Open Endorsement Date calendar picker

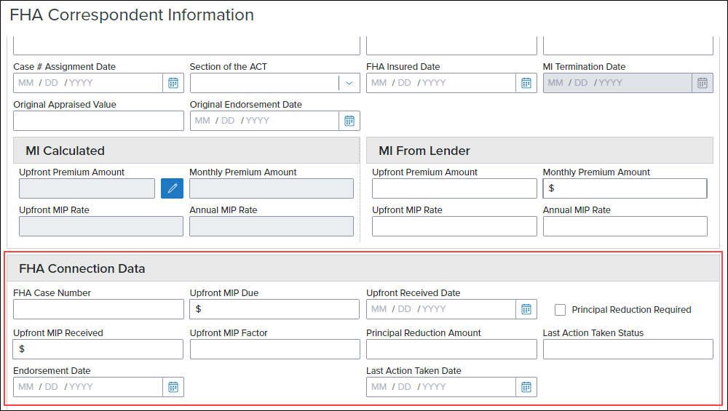point(173,387)
